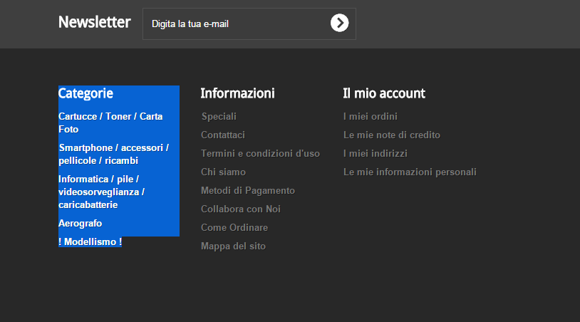
Task: Open the Speciali link
Action: (219, 116)
